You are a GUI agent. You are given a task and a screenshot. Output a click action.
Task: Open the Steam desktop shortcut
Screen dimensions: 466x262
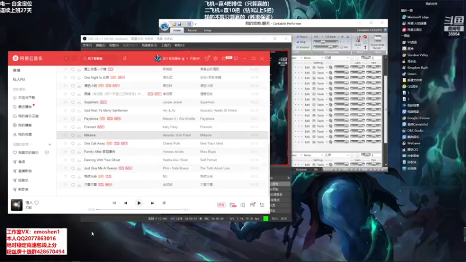pyautogui.click(x=409, y=74)
